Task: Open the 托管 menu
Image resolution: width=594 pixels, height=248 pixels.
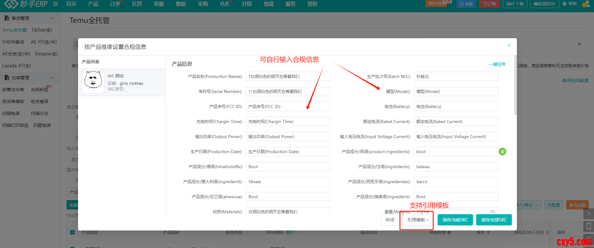Action: (137, 4)
